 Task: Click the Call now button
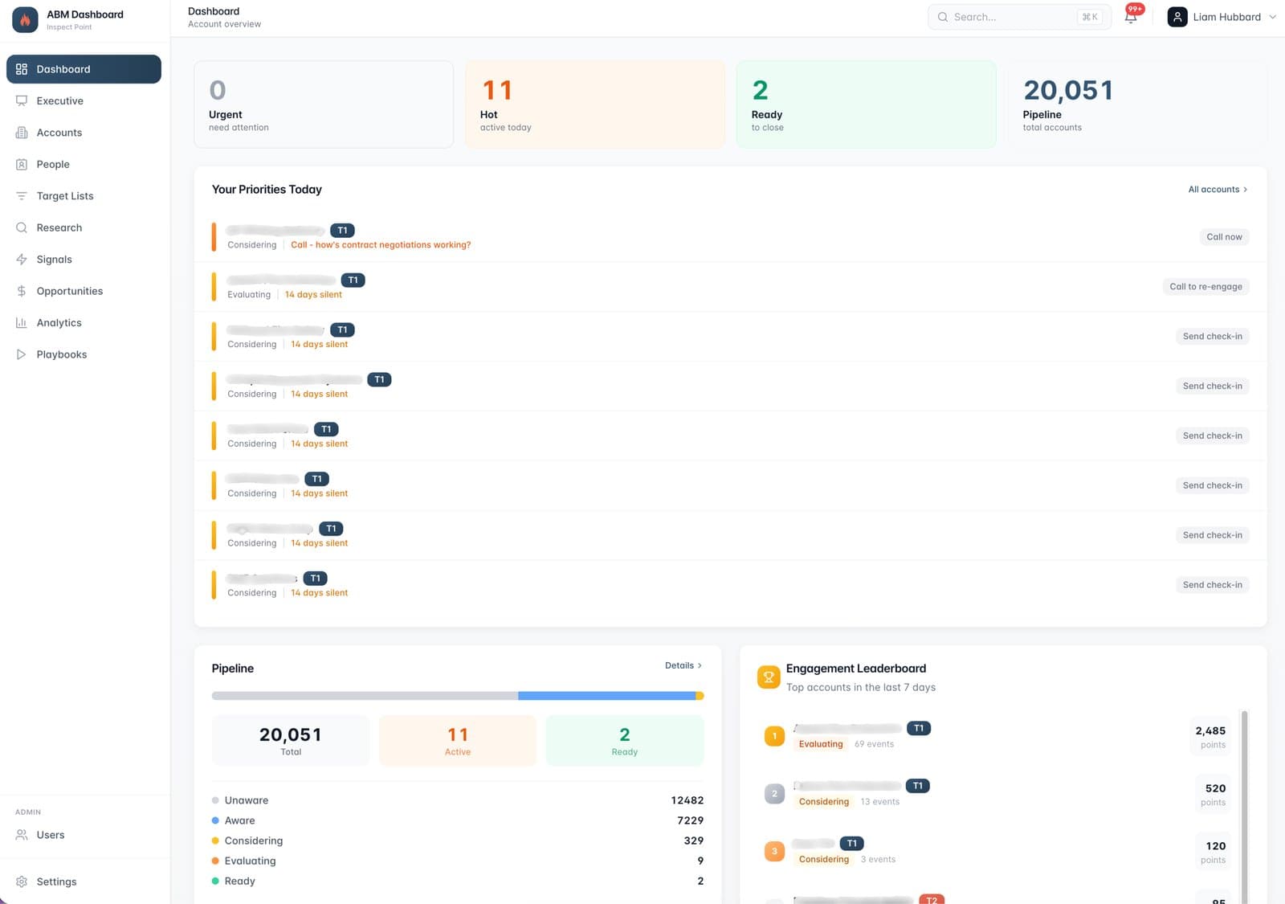(x=1224, y=237)
